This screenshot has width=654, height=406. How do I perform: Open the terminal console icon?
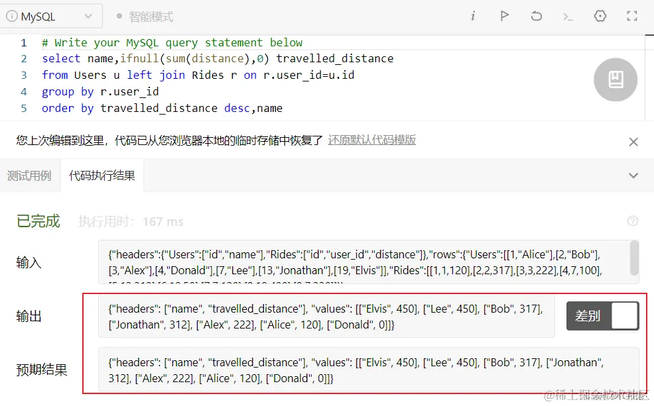coord(568,17)
